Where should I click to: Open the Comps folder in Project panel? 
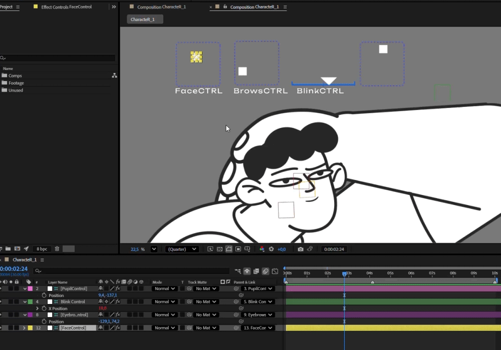point(15,75)
